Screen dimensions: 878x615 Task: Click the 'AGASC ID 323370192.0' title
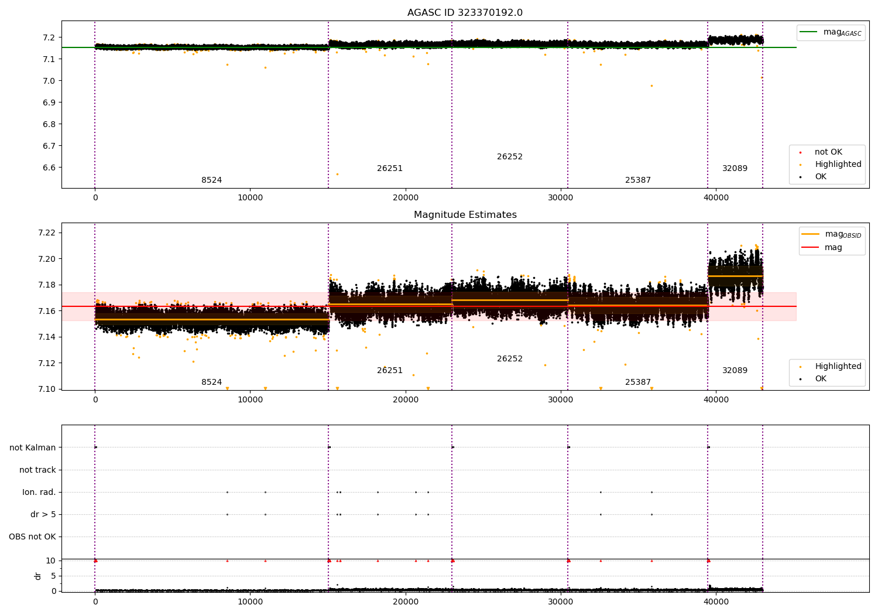pos(465,13)
